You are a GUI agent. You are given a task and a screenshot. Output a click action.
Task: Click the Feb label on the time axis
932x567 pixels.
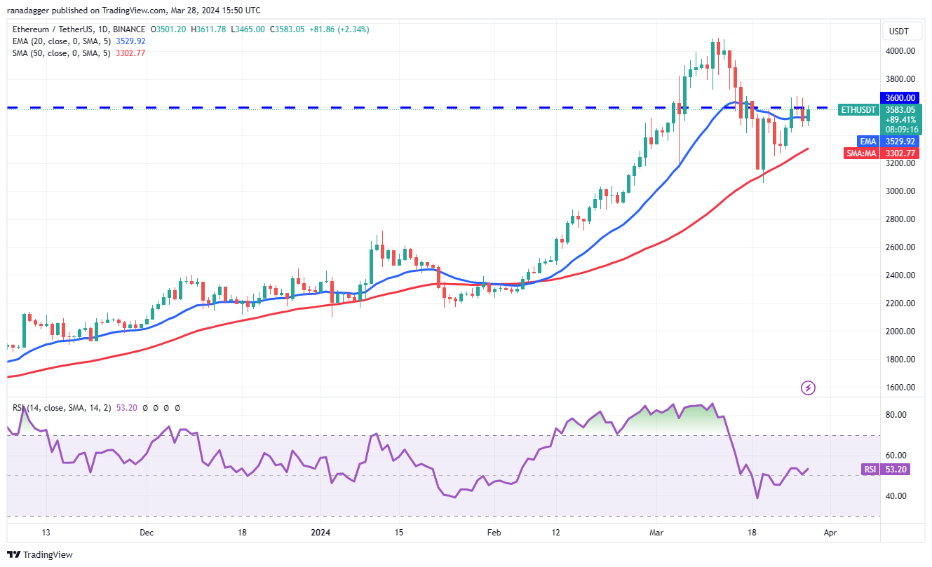494,533
